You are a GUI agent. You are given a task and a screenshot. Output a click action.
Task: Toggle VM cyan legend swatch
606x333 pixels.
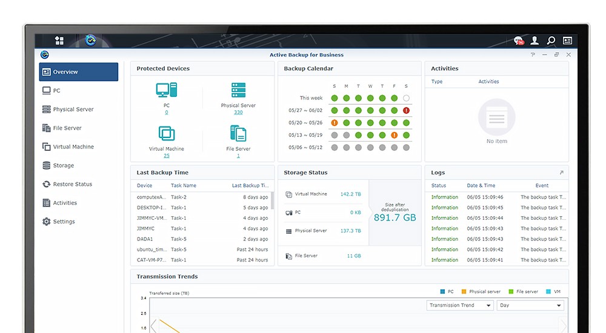coord(548,292)
